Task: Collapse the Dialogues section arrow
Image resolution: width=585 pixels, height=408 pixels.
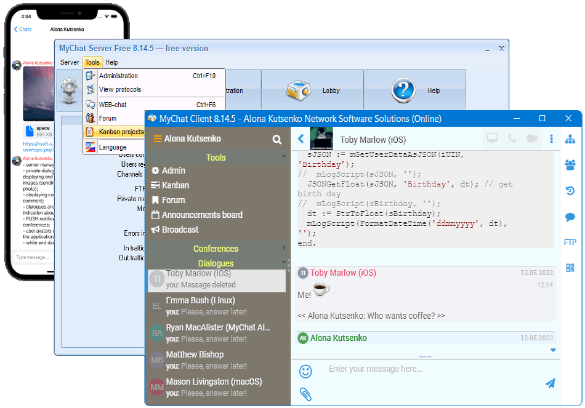Action: click(284, 262)
